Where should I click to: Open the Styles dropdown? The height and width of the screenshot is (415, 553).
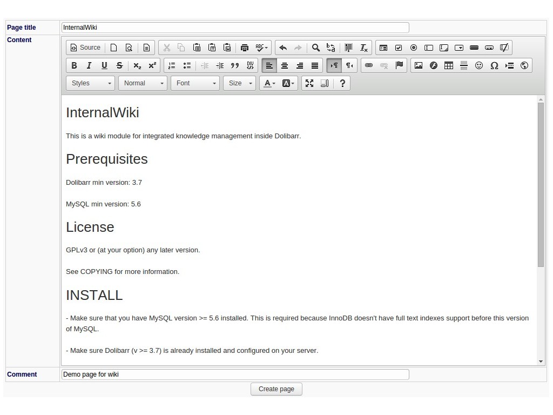point(90,83)
